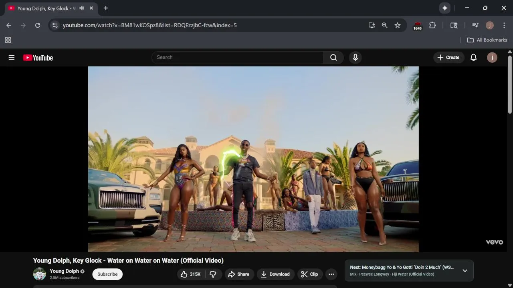Click the video player to pause
513x288 pixels.
coord(253,159)
